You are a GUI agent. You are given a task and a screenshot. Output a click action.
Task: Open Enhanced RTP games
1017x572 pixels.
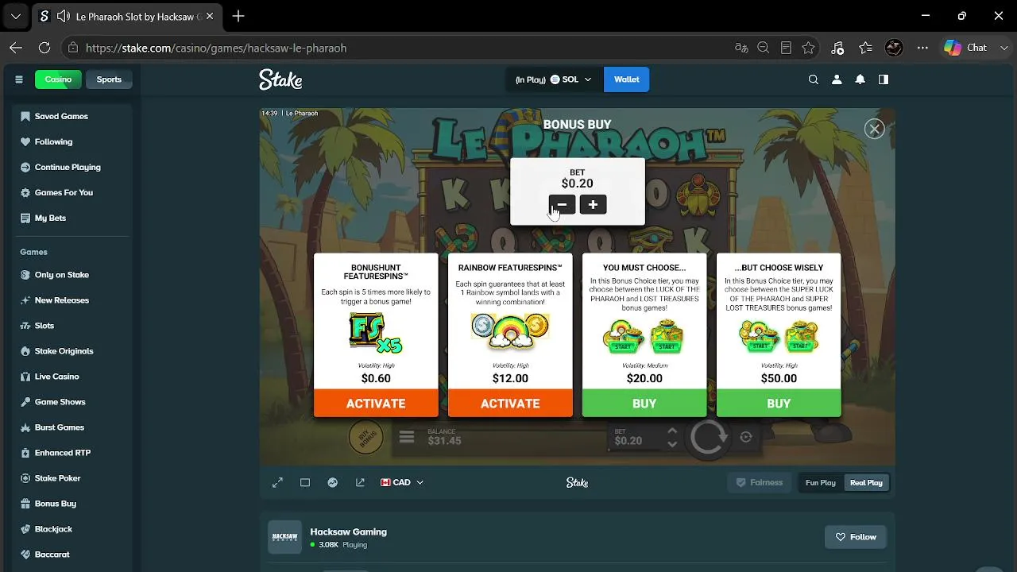[x=72, y=453]
